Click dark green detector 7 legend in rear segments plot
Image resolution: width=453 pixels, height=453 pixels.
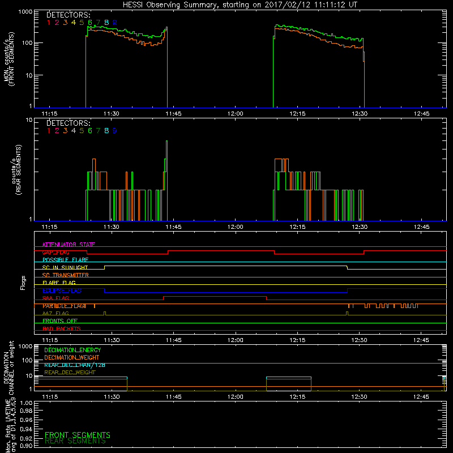[98, 131]
